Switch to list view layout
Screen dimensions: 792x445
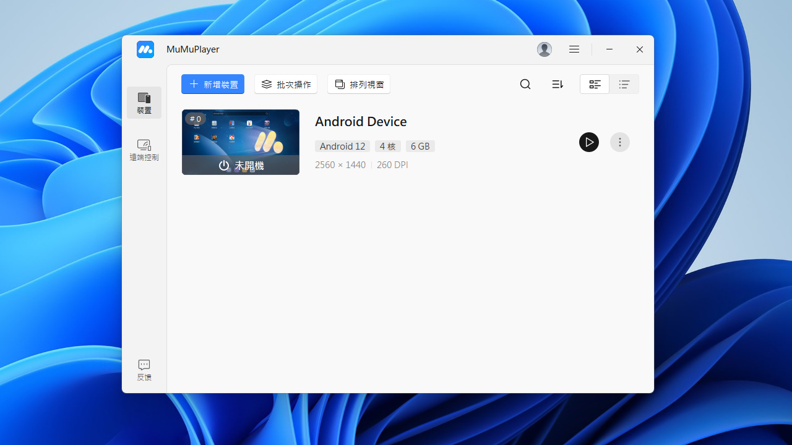(x=624, y=84)
